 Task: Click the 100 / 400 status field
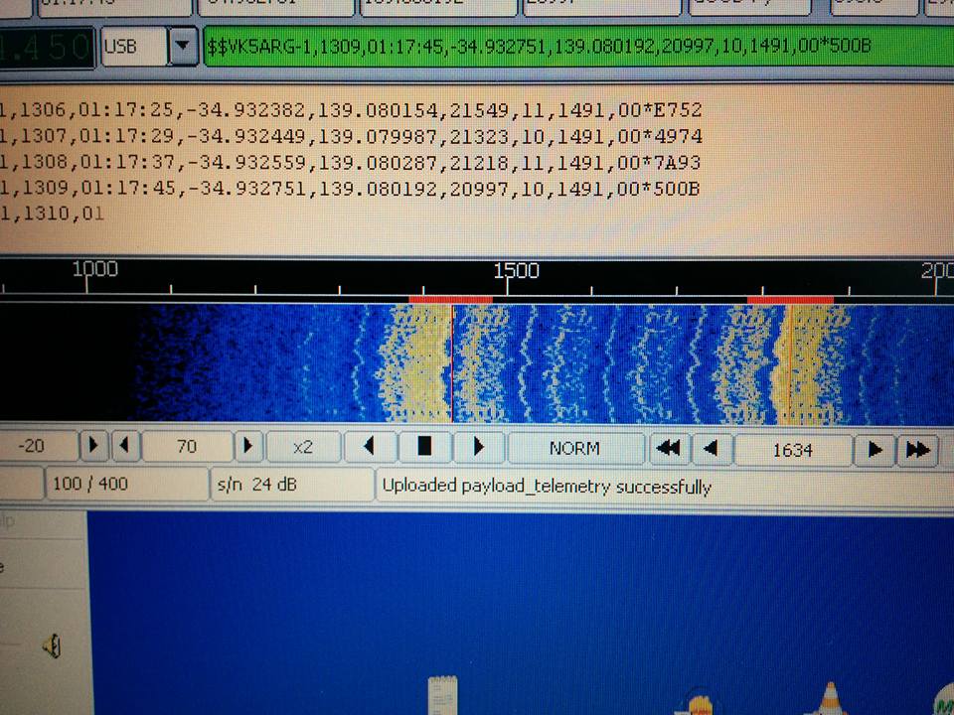(x=126, y=484)
